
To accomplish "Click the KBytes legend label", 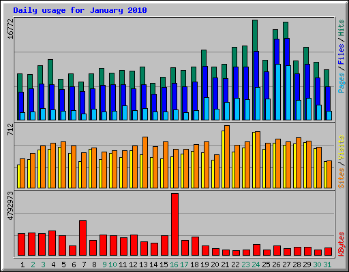I will 342,244.
